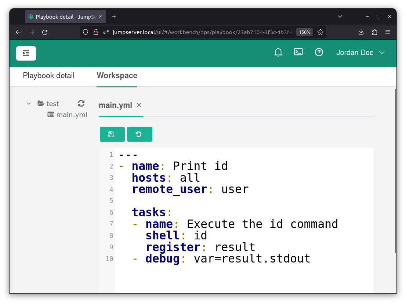406x304 pixels.
Task: Open the browser extensions icon
Action: (374, 32)
